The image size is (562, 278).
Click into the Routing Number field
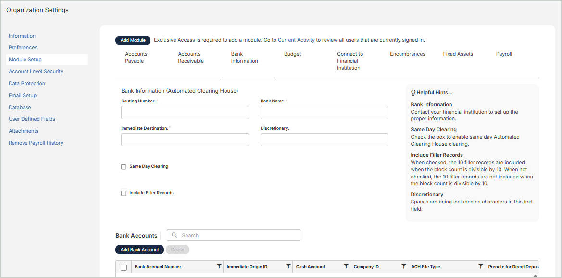pyautogui.click(x=185, y=113)
